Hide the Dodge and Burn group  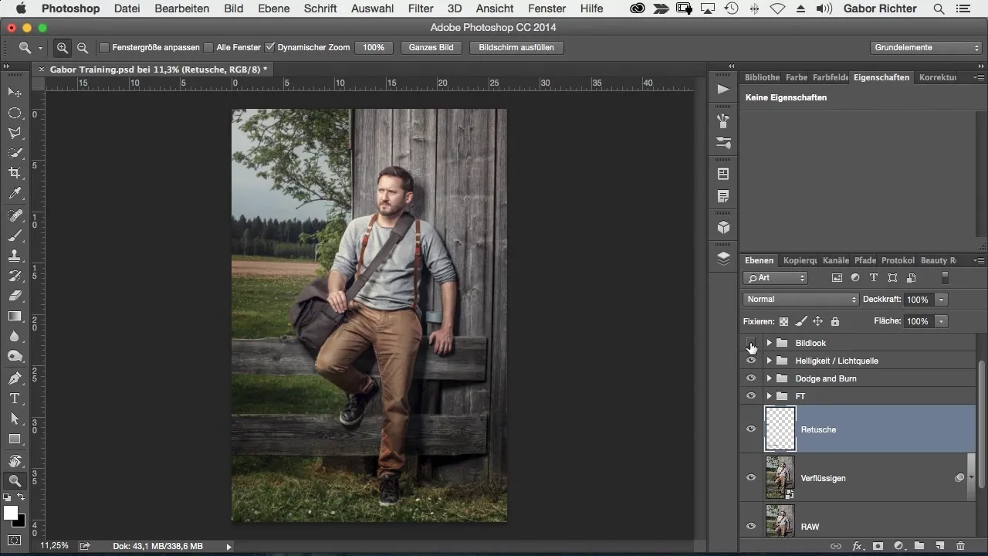(x=750, y=378)
